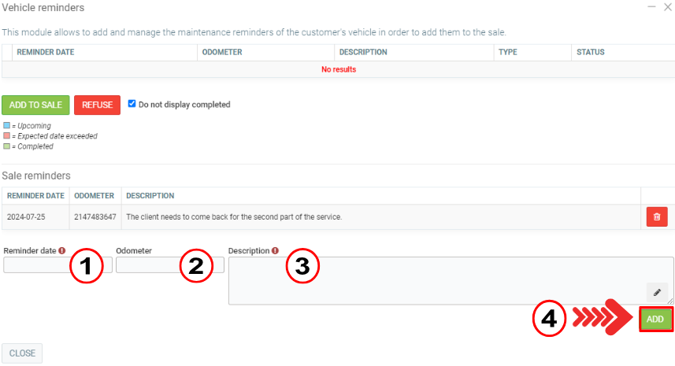Delete the 2024-07-25 sale reminder with trash icon
Viewport: 675px width, 366px height.
click(656, 217)
